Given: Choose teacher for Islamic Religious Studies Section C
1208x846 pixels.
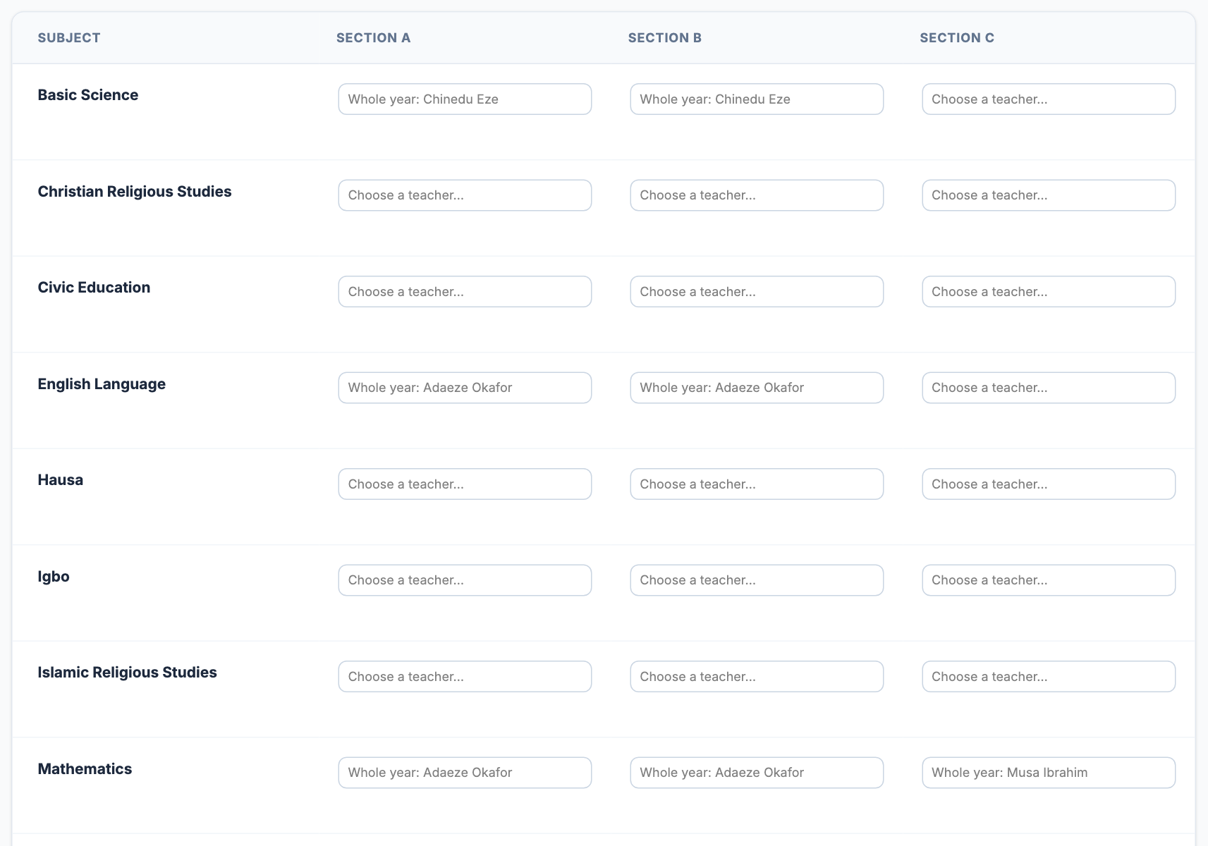Looking at the screenshot, I should pyautogui.click(x=1049, y=677).
